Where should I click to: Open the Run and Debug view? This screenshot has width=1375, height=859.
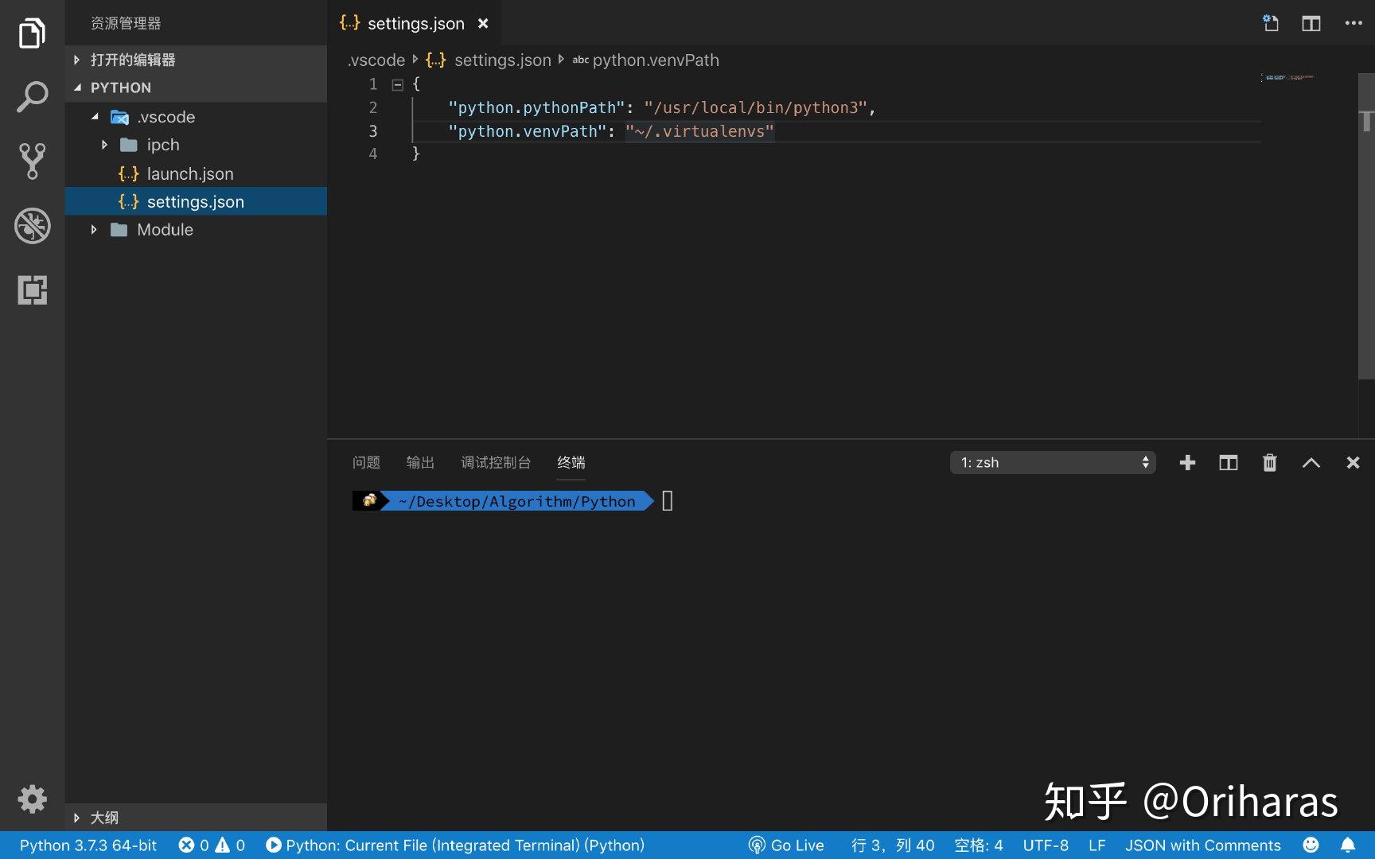coord(32,226)
